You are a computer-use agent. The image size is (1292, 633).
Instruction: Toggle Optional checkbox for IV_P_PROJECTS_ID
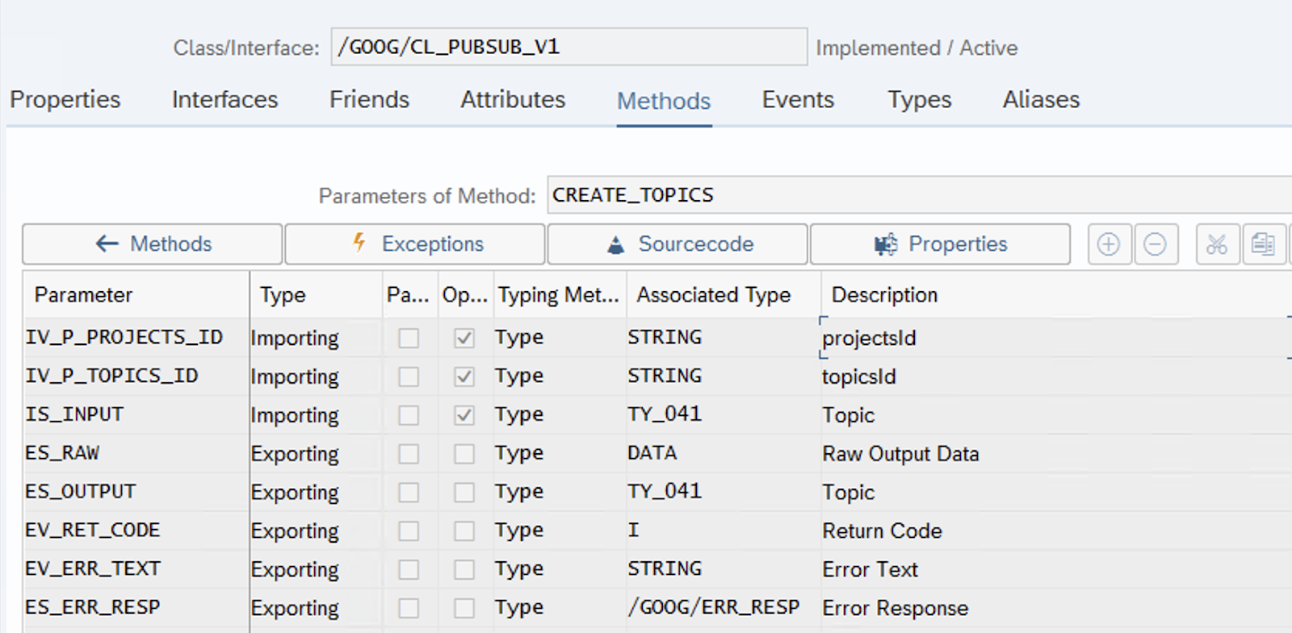tap(464, 338)
